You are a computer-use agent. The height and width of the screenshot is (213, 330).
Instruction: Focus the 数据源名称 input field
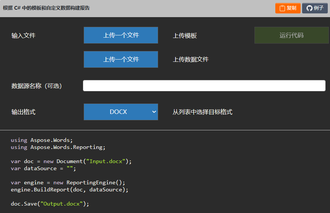[x=204, y=86]
